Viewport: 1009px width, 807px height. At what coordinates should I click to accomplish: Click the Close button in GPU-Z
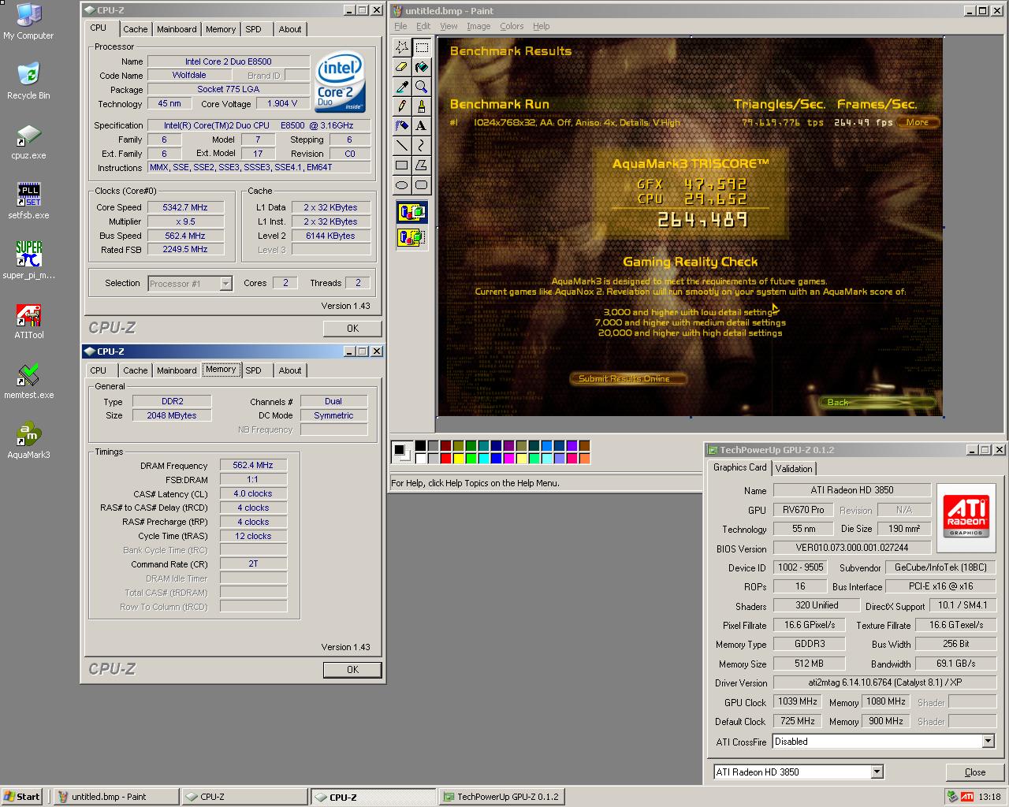975,772
